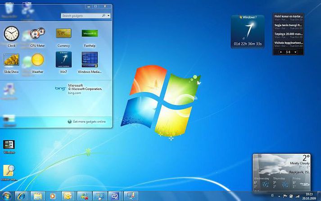
Task: Click the Wednesday forecast in weather gadget
Action: (262, 183)
